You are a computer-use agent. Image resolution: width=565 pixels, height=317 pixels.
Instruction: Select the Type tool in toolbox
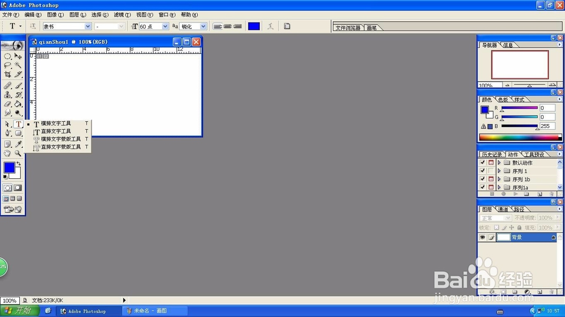point(18,124)
